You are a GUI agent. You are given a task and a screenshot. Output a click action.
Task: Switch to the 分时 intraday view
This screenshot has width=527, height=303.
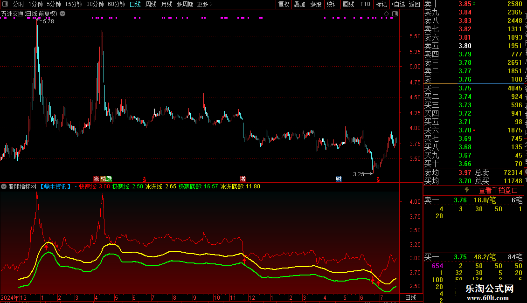(x=19, y=4)
